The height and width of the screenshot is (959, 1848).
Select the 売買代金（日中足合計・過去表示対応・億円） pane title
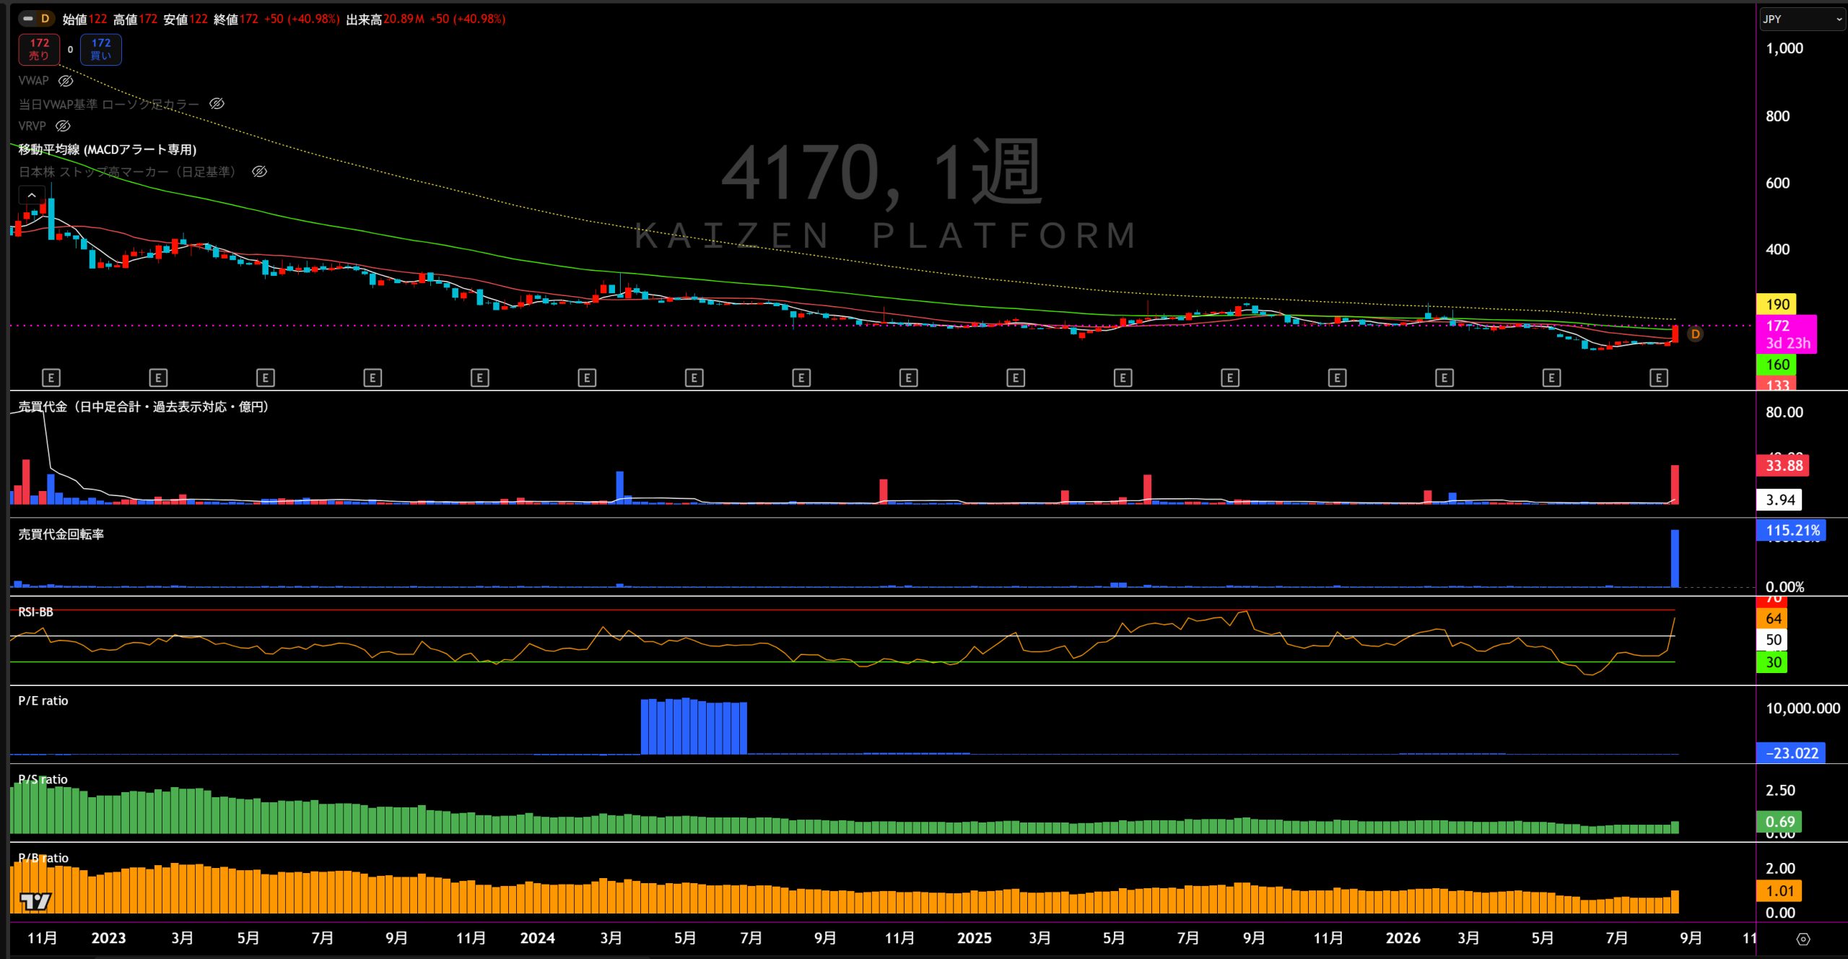146,407
